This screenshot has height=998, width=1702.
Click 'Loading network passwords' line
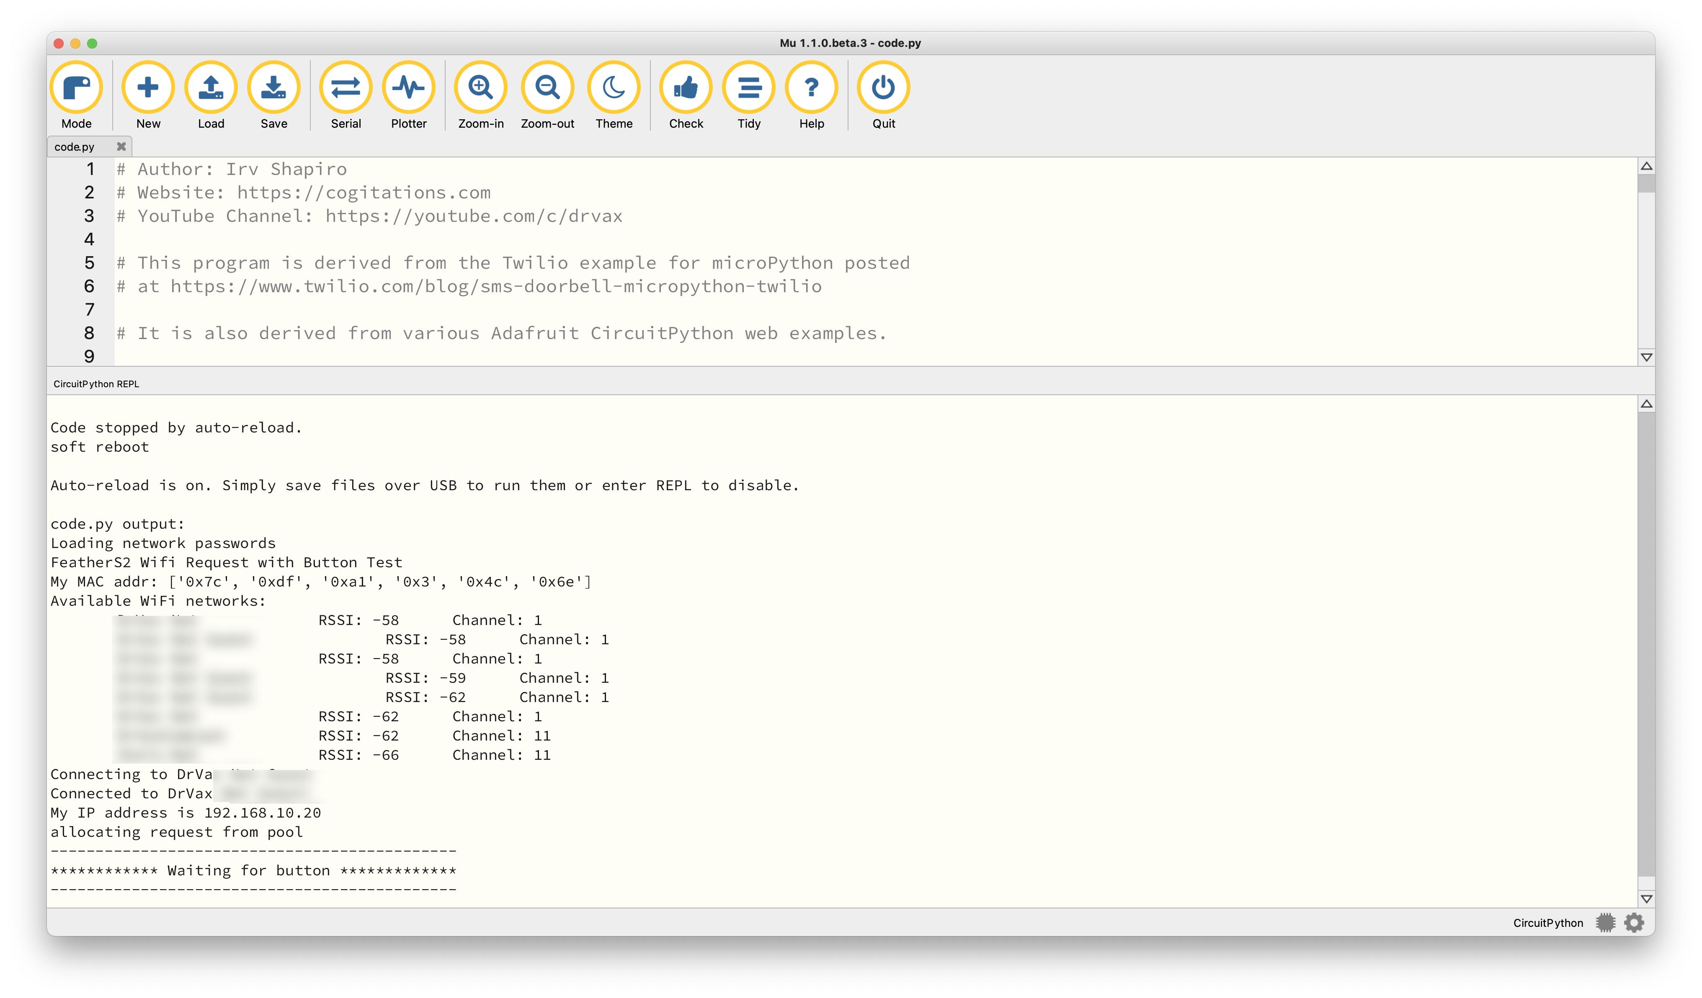click(x=163, y=543)
